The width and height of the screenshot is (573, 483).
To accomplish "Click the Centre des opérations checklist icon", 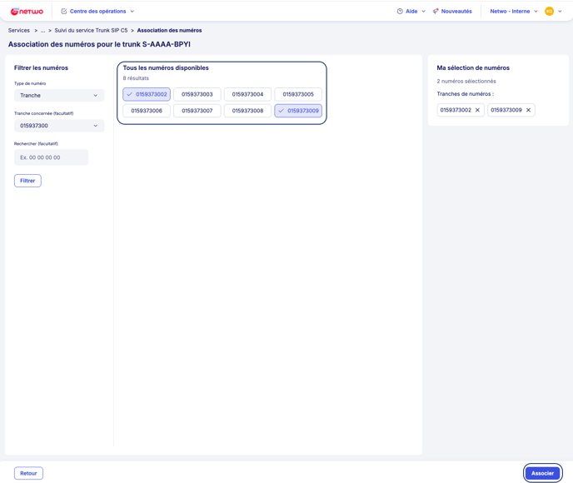I will pos(64,12).
